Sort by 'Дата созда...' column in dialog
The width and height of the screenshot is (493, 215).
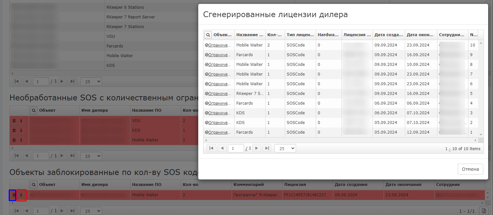388,35
